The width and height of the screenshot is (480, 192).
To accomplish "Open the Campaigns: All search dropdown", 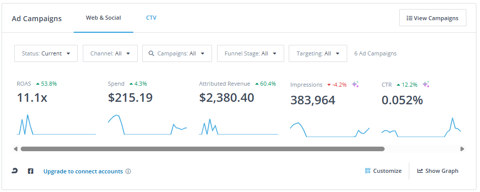I will click(x=177, y=53).
